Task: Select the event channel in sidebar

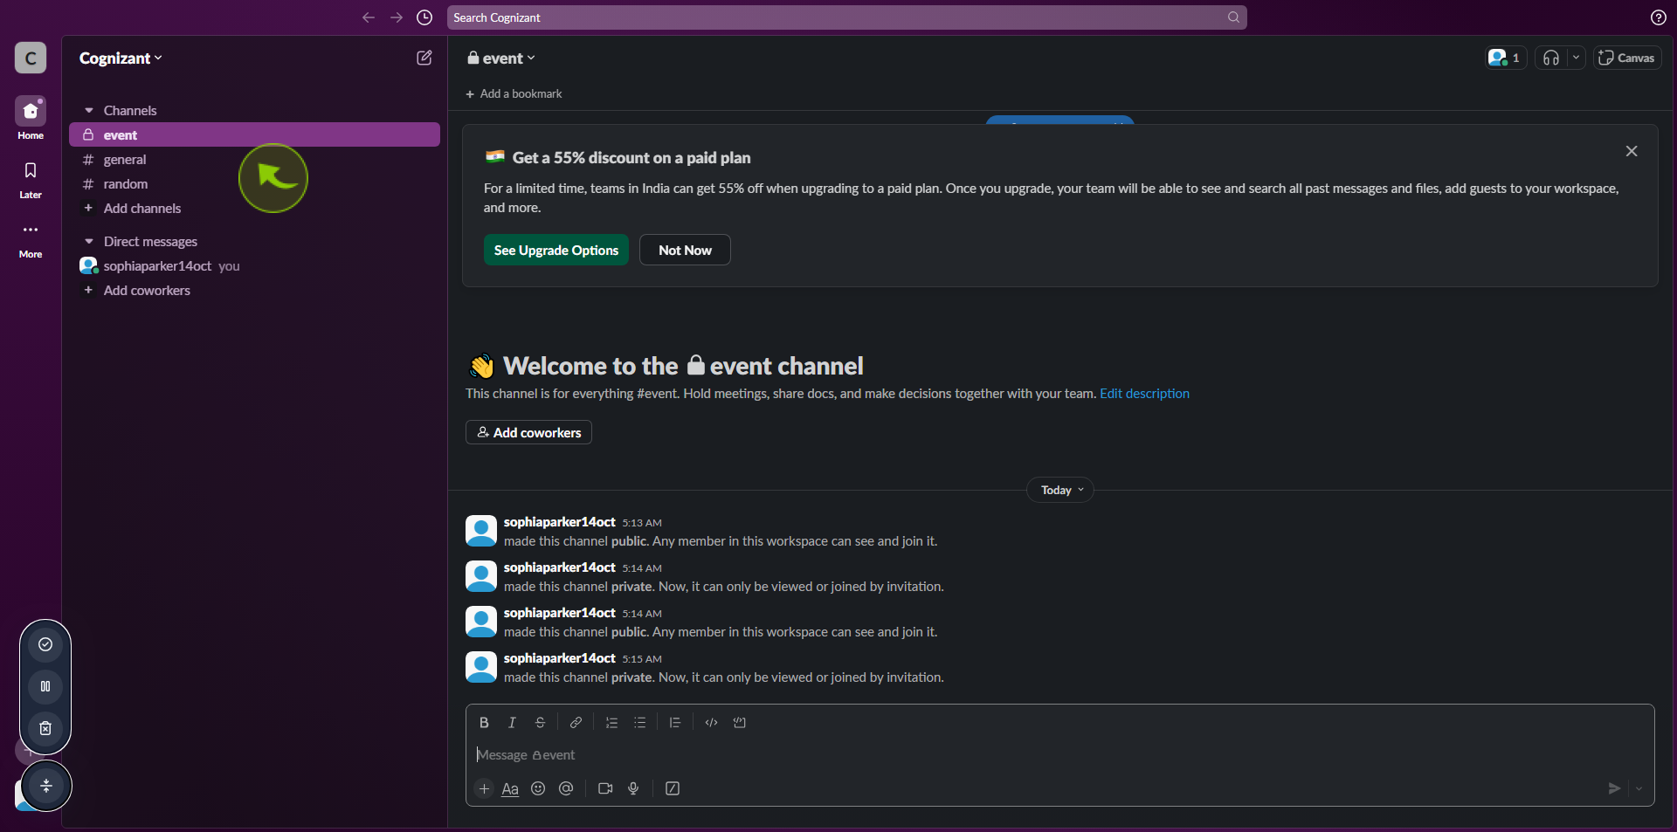Action: pyautogui.click(x=254, y=135)
